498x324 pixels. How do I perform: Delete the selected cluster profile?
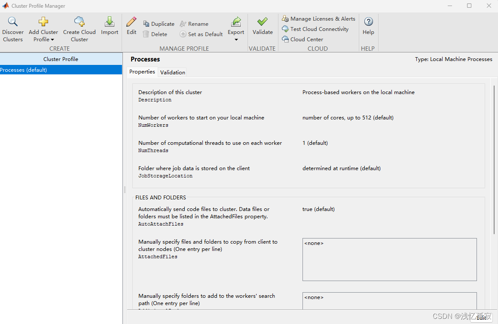155,34
